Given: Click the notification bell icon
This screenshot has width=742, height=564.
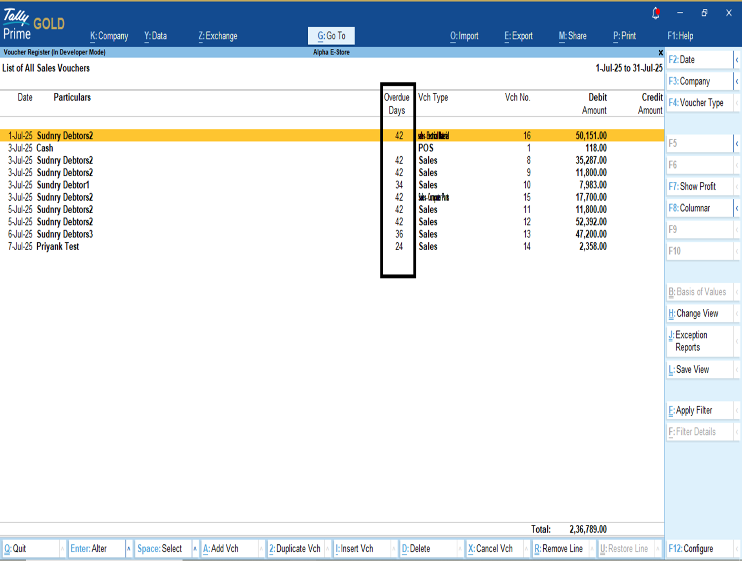Looking at the screenshot, I should click(x=655, y=13).
